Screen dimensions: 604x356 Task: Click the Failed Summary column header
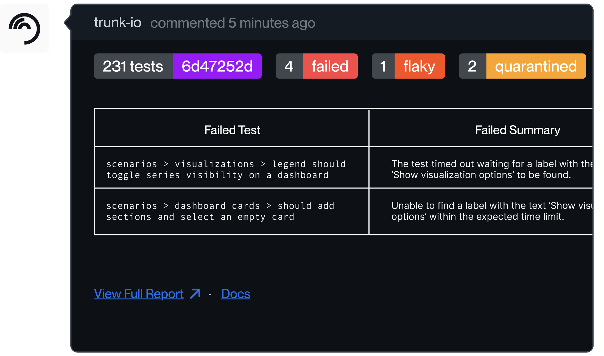(518, 130)
